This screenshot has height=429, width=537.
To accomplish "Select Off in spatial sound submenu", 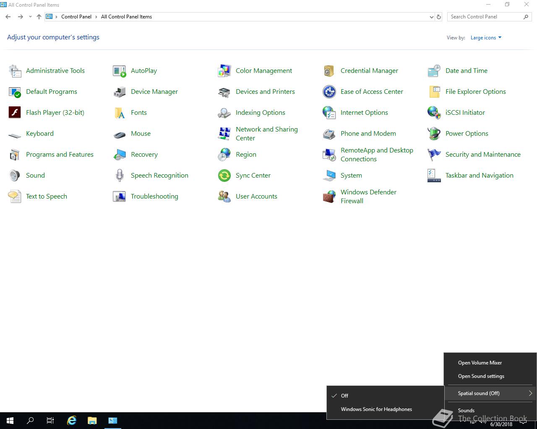I will pos(385,395).
